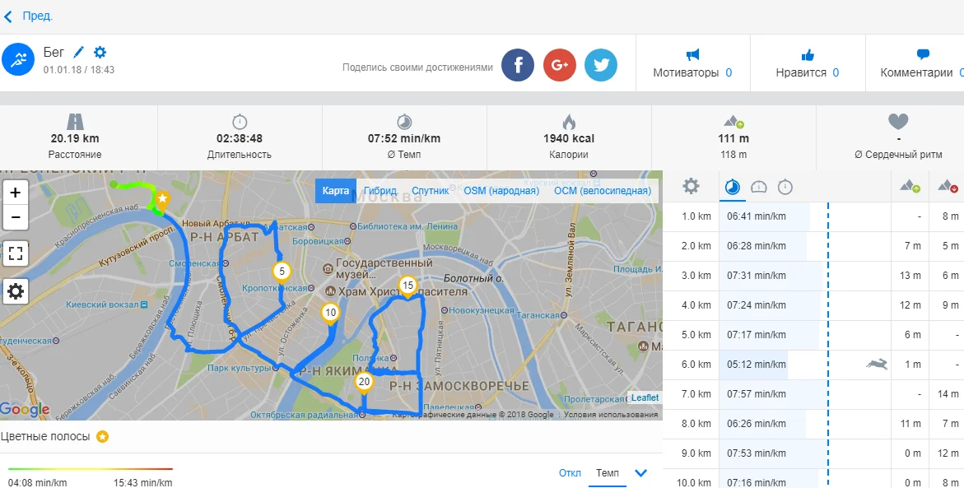Click the 20 km map marker

(x=364, y=383)
